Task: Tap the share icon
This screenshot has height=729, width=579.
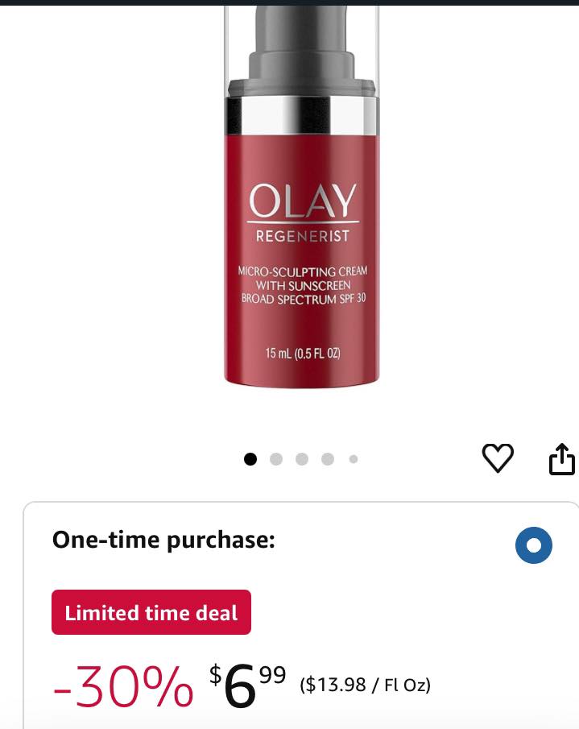Action: (x=562, y=459)
